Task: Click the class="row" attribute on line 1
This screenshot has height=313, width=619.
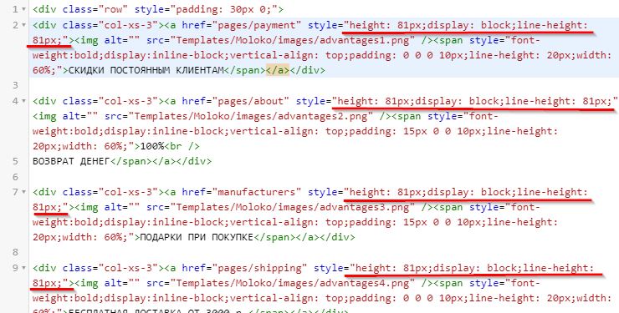Action: 92,9
